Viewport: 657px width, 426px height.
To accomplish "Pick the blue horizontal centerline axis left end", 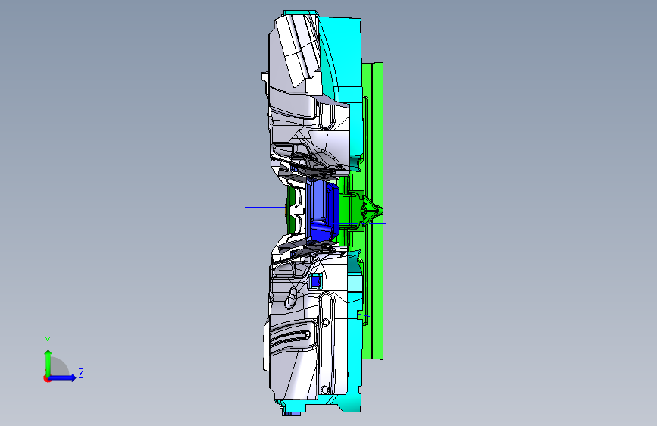I will click(x=247, y=207).
